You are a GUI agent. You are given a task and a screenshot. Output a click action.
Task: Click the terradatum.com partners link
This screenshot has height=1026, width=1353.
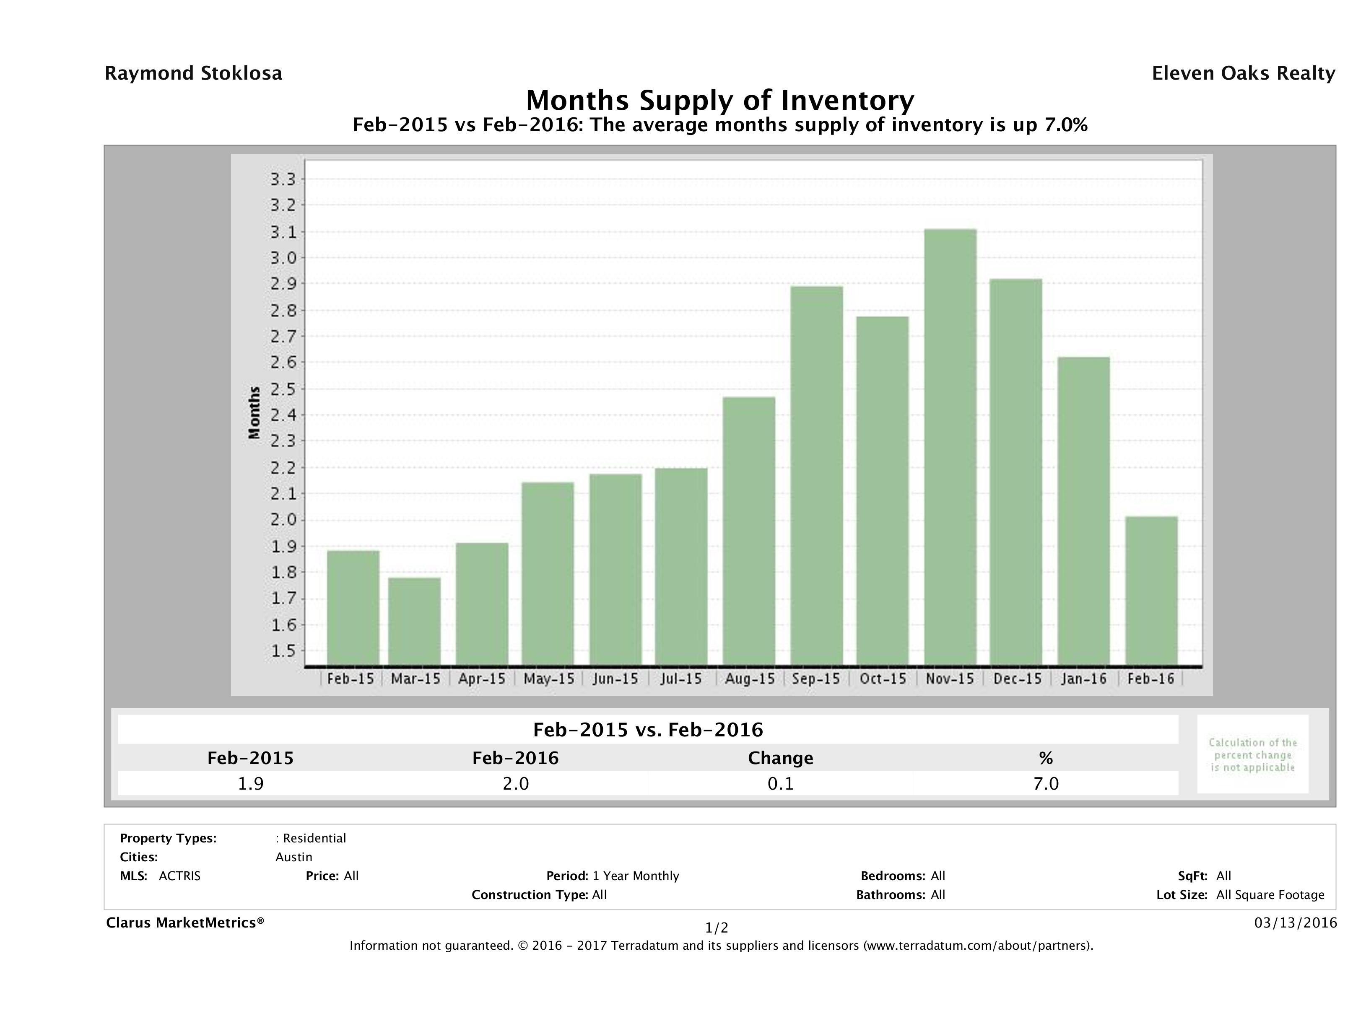[x=977, y=946]
